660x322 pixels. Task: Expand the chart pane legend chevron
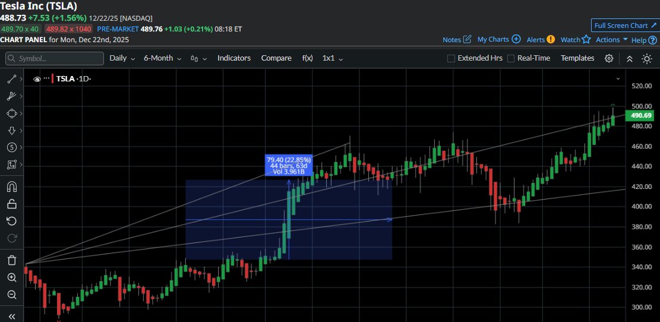click(x=618, y=78)
